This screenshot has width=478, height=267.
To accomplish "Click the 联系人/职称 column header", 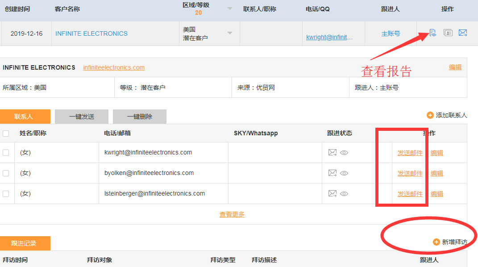I will (x=260, y=9).
